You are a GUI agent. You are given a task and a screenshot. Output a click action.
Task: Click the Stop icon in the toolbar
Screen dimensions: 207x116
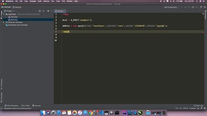(x=196, y=7)
